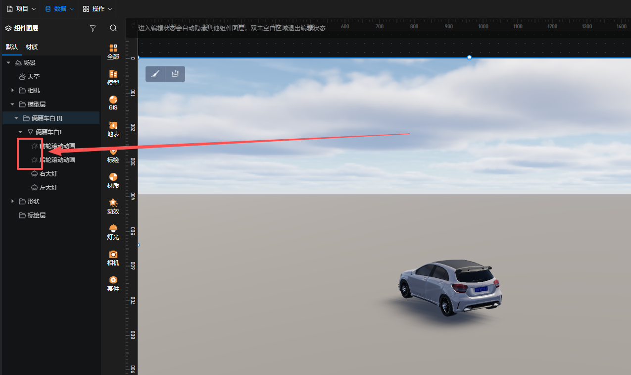Switch to the 材质 tab in layers panel

(x=32, y=47)
